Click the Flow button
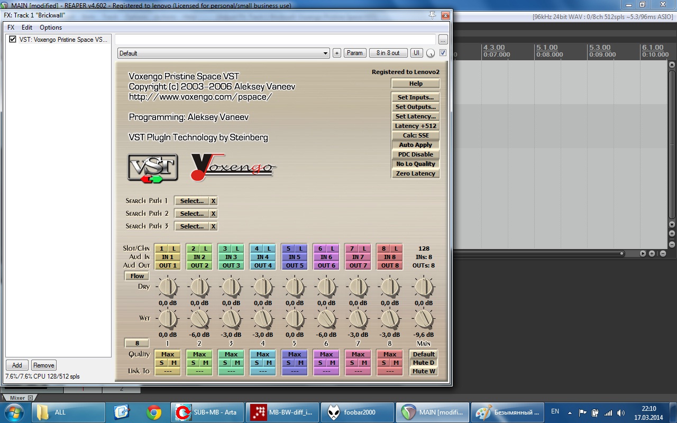This screenshot has height=423, width=677. (x=137, y=276)
